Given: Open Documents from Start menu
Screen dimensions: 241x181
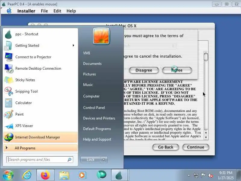Looking at the screenshot, I should pos(92,64).
